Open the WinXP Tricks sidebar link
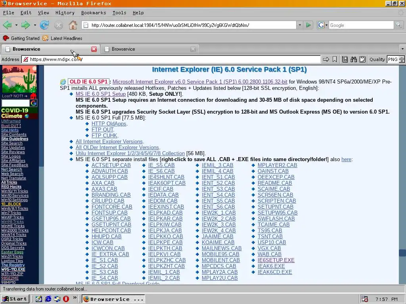Screen dimensions: 406x304 12,217
